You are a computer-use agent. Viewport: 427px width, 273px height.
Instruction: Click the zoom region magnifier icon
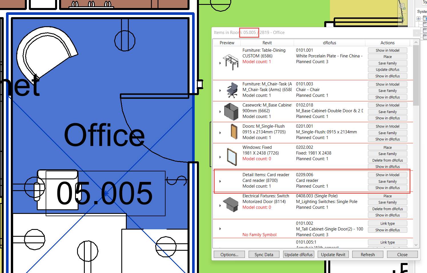[x=402, y=19]
